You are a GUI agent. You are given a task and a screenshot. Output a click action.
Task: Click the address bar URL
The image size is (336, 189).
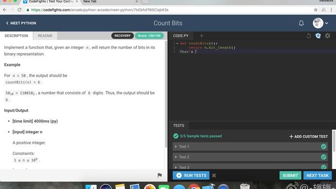(x=100, y=10)
